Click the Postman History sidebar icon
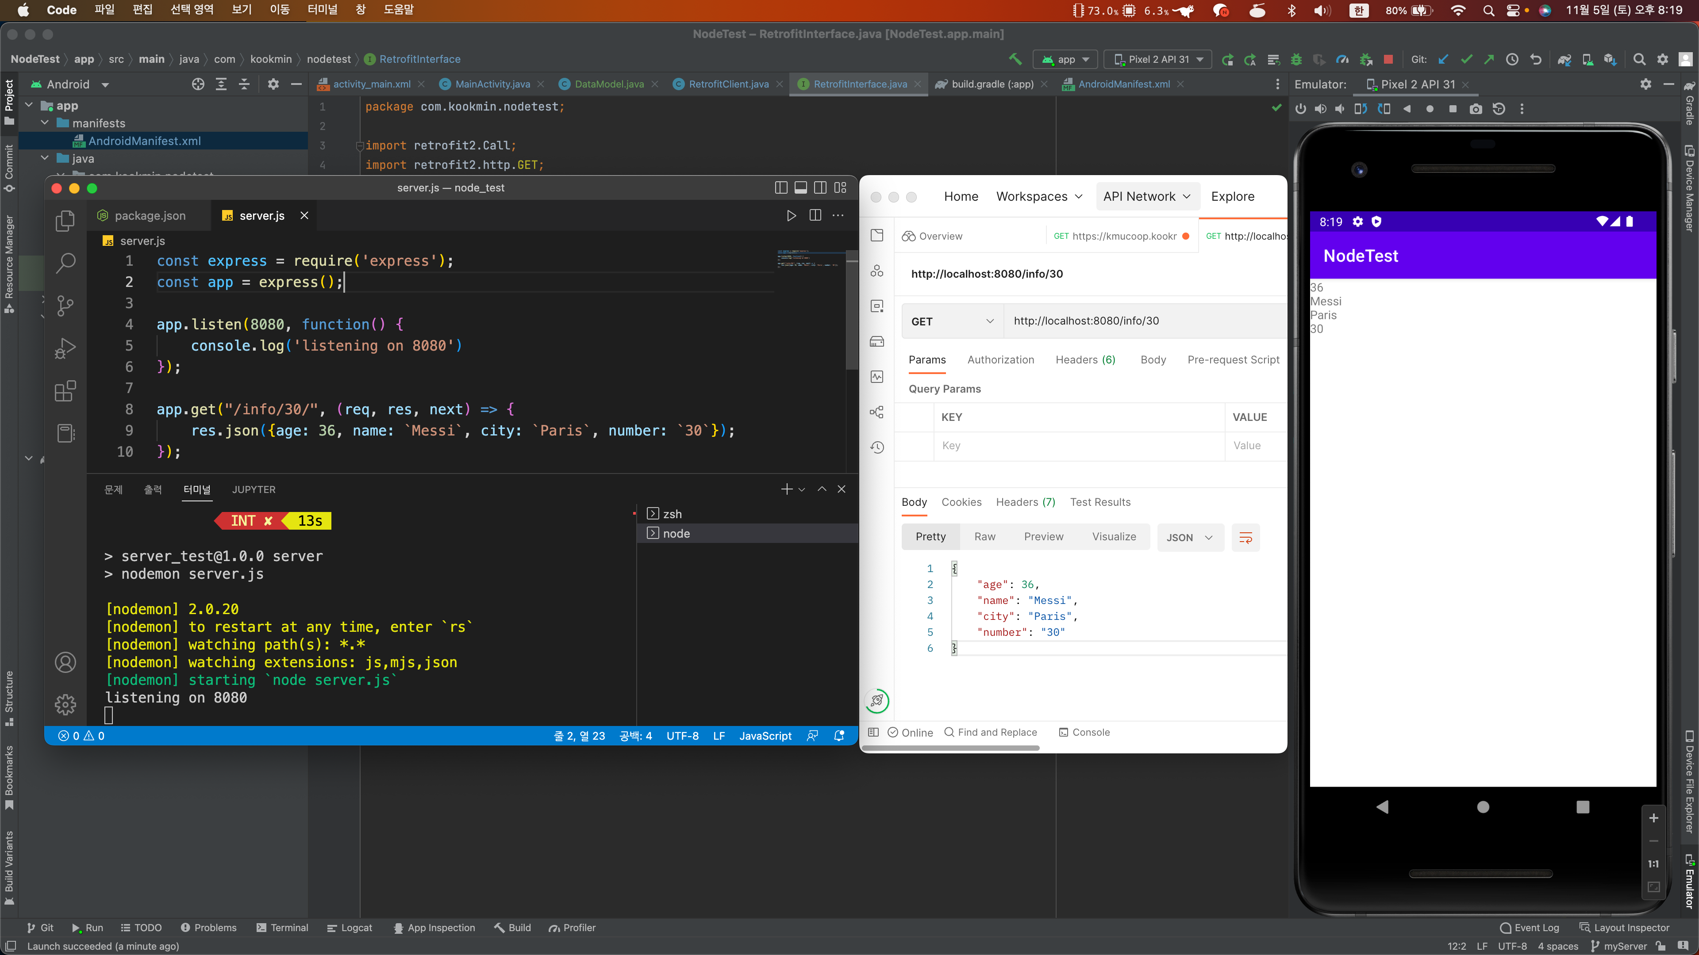 click(876, 447)
